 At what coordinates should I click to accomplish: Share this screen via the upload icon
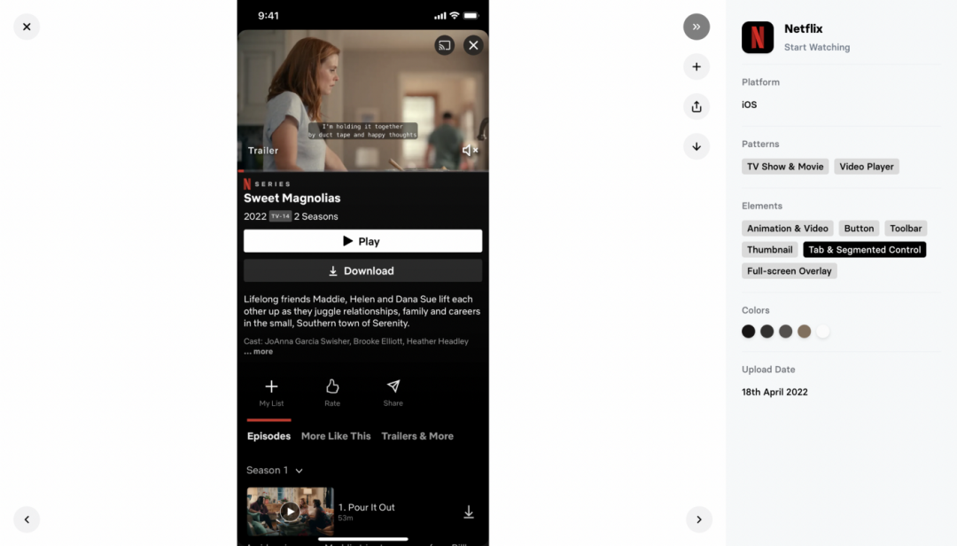click(696, 107)
